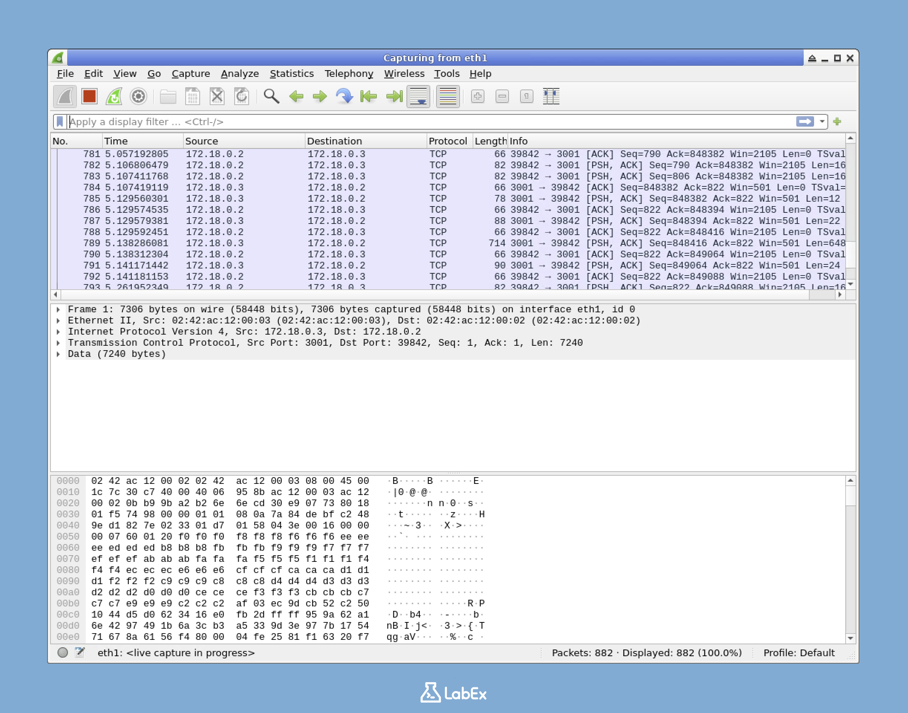Open capture options settings
The width and height of the screenshot is (908, 713).
pyautogui.click(x=138, y=96)
